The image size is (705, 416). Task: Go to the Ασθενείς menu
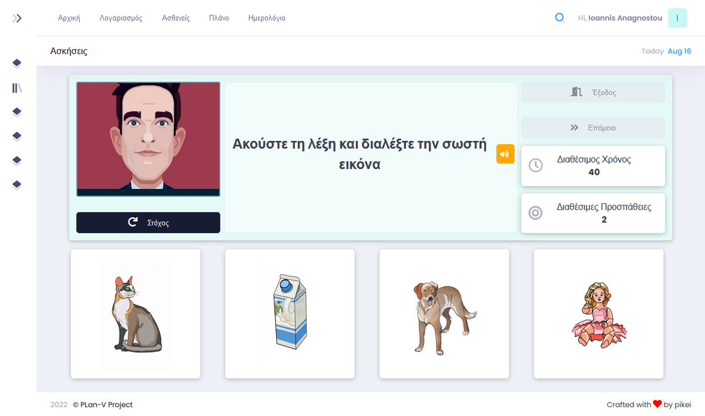tap(176, 18)
